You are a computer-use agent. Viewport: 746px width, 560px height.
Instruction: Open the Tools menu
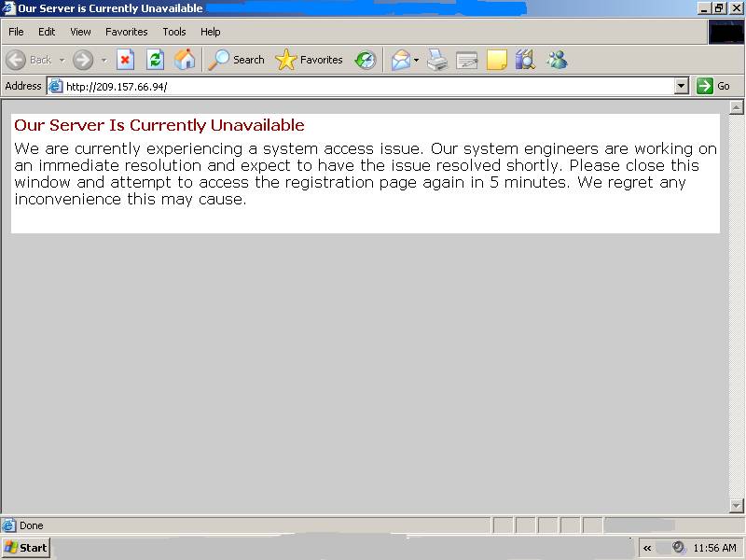point(174,32)
